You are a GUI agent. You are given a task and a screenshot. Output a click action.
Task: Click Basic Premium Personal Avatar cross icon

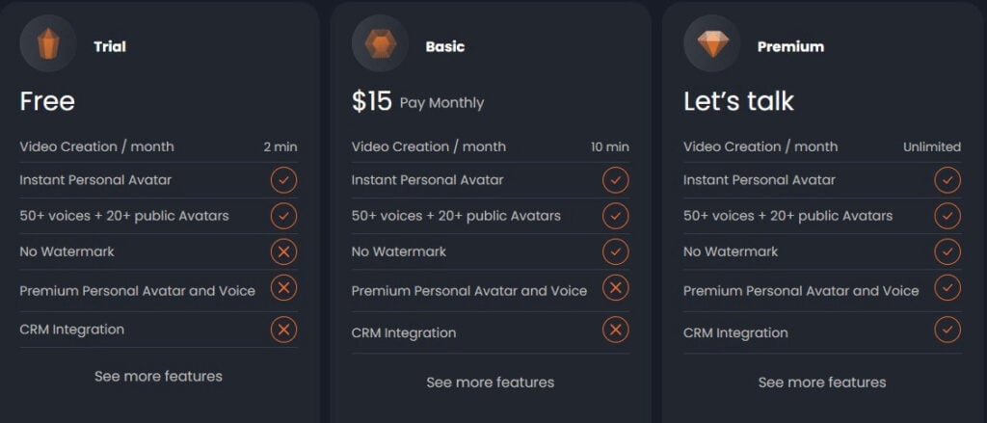616,288
